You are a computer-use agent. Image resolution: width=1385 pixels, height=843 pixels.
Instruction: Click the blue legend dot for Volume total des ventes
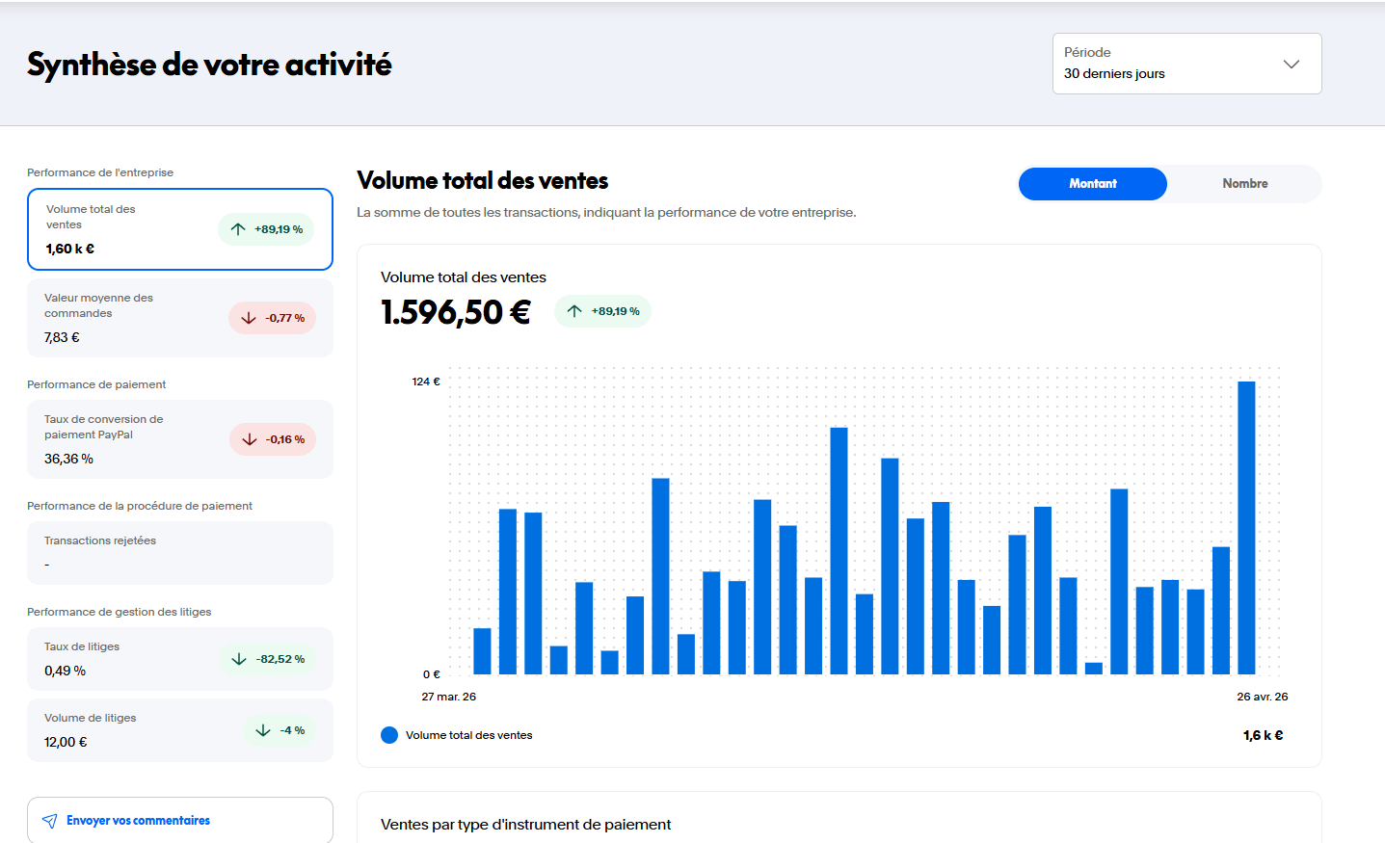389,735
